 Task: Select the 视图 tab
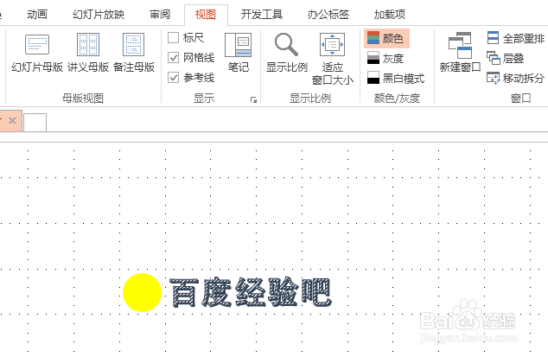click(x=206, y=15)
